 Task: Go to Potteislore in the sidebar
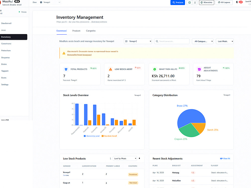[x=6, y=51]
